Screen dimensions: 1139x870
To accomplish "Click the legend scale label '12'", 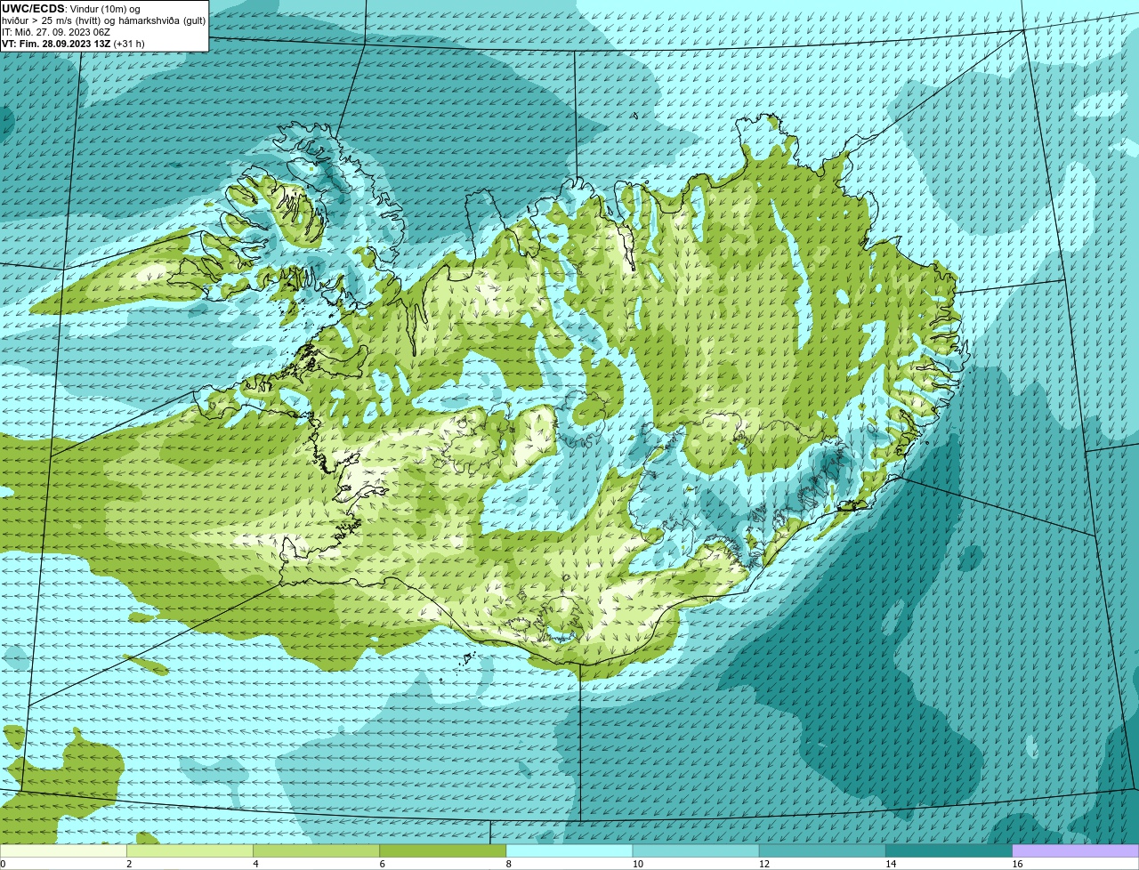I will click(x=763, y=864).
